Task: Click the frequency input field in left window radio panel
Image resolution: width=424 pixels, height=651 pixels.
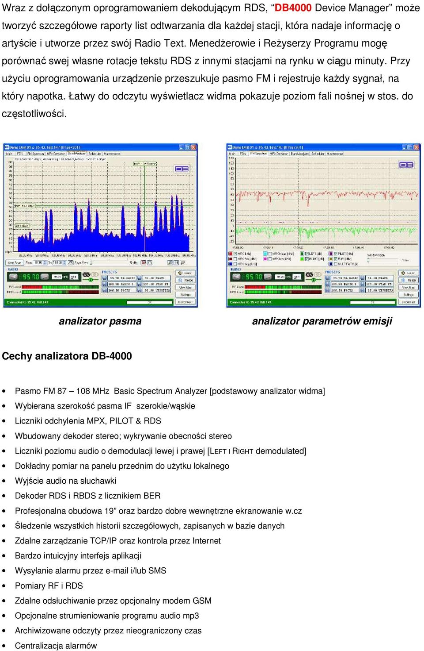Action: point(57,277)
